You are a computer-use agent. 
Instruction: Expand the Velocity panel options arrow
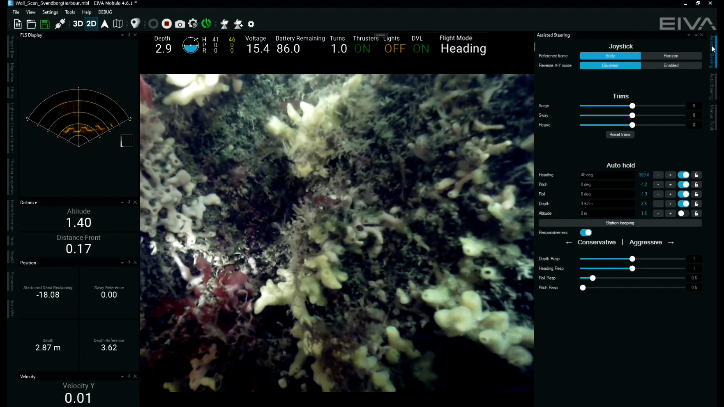click(x=122, y=377)
